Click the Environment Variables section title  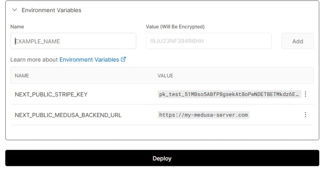coord(51,10)
